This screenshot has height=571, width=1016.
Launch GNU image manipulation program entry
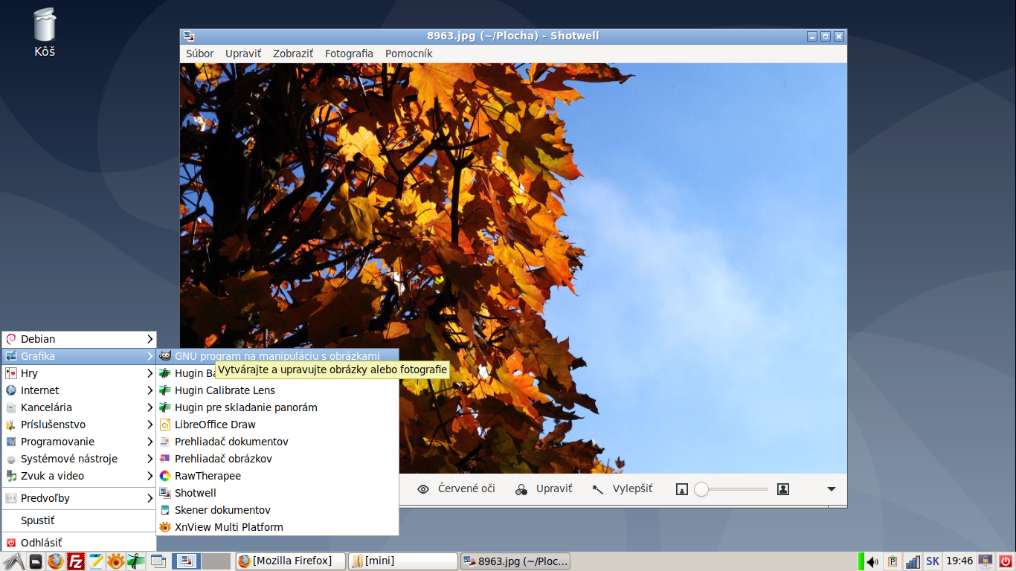click(x=277, y=356)
